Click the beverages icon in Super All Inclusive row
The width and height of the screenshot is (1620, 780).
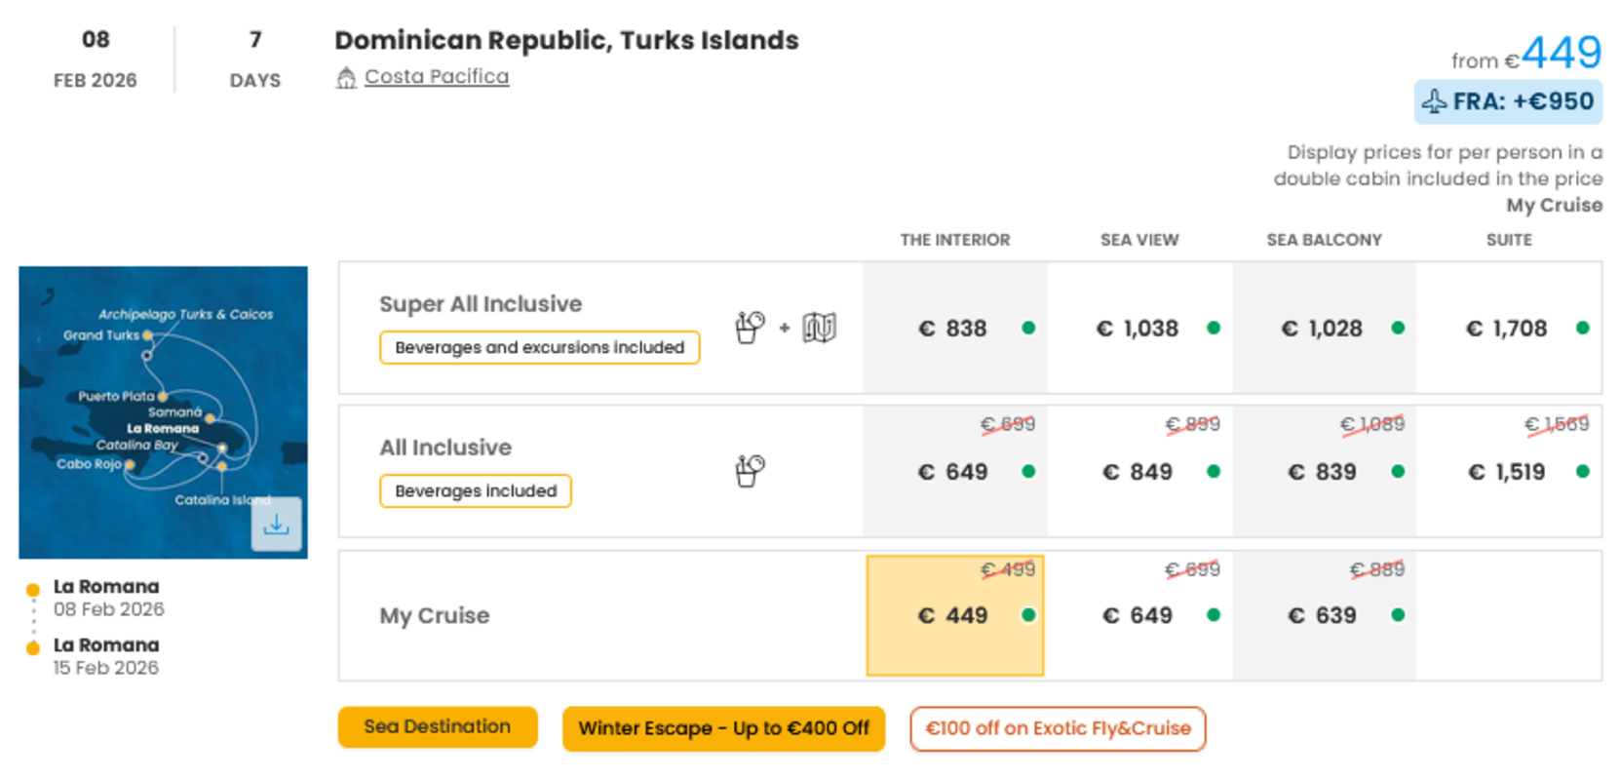[750, 328]
